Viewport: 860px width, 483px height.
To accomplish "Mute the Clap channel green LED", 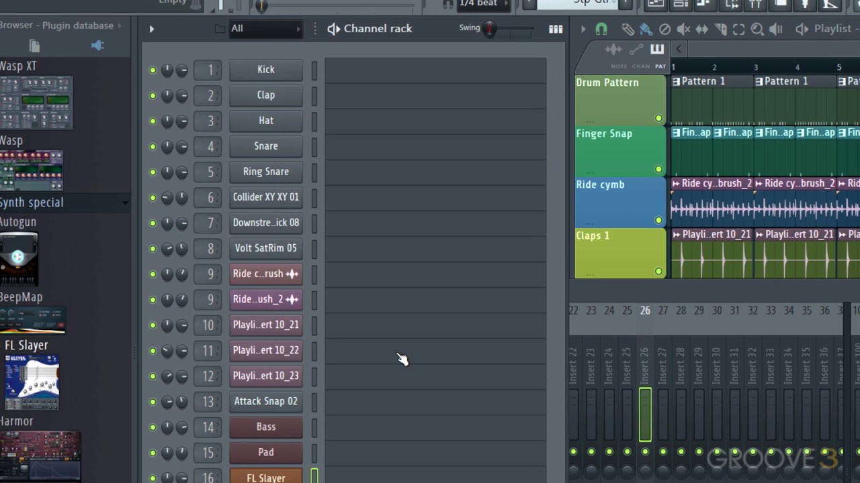I will pos(153,96).
